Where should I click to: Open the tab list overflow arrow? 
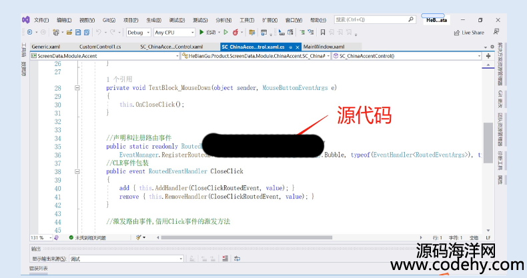[486, 47]
